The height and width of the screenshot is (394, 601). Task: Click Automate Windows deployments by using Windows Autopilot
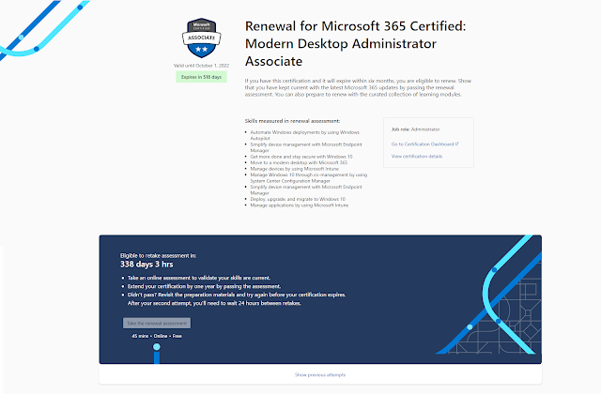pos(304,135)
